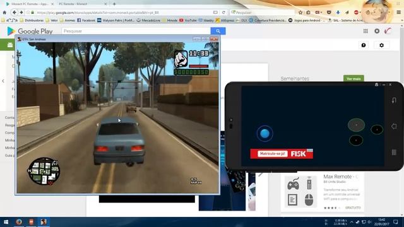Go back with Firefox back arrow
404x227 pixels.
(x=14, y=13)
